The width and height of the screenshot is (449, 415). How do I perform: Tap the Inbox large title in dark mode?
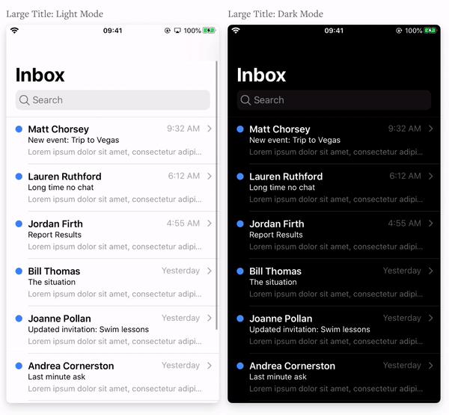pos(261,75)
